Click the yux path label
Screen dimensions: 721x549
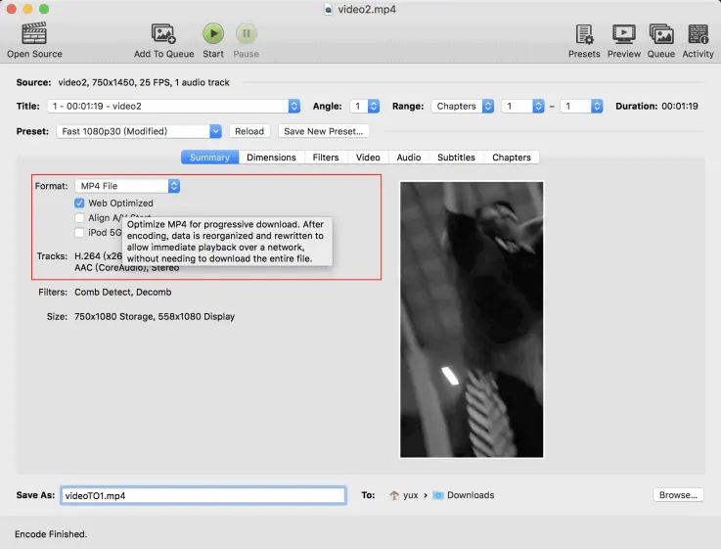411,495
